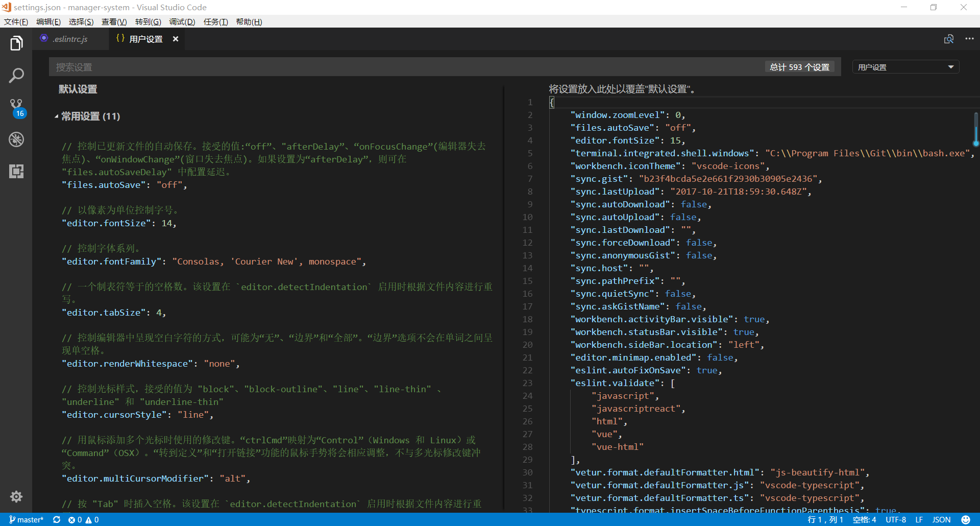This screenshot has height=526, width=980.
Task: Click the JSON language mode indicator
Action: click(x=941, y=519)
